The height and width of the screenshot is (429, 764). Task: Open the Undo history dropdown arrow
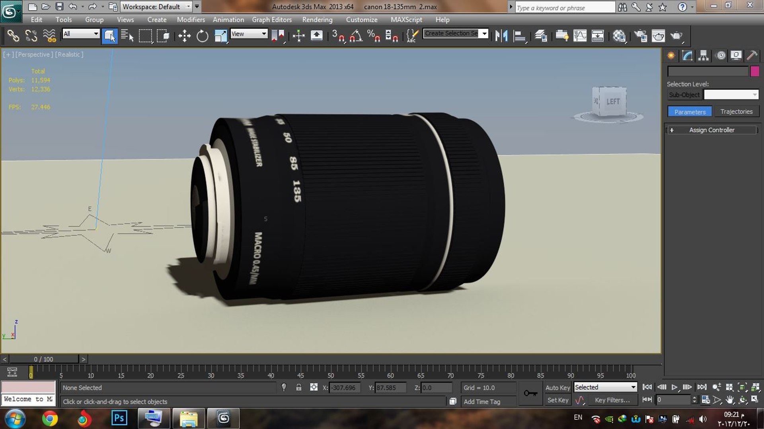point(82,7)
